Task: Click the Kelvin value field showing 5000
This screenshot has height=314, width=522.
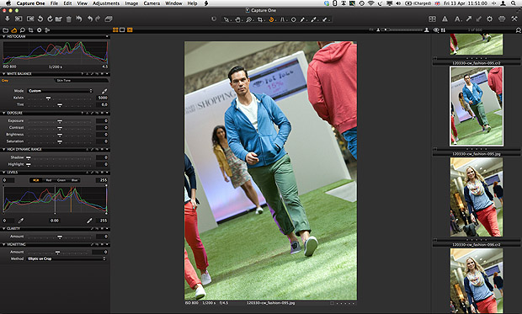Action: pyautogui.click(x=102, y=98)
